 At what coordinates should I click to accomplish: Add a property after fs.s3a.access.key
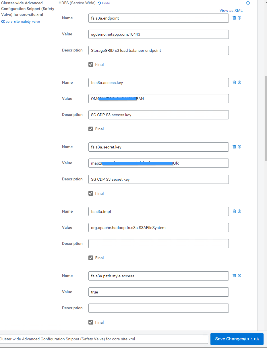239,82
